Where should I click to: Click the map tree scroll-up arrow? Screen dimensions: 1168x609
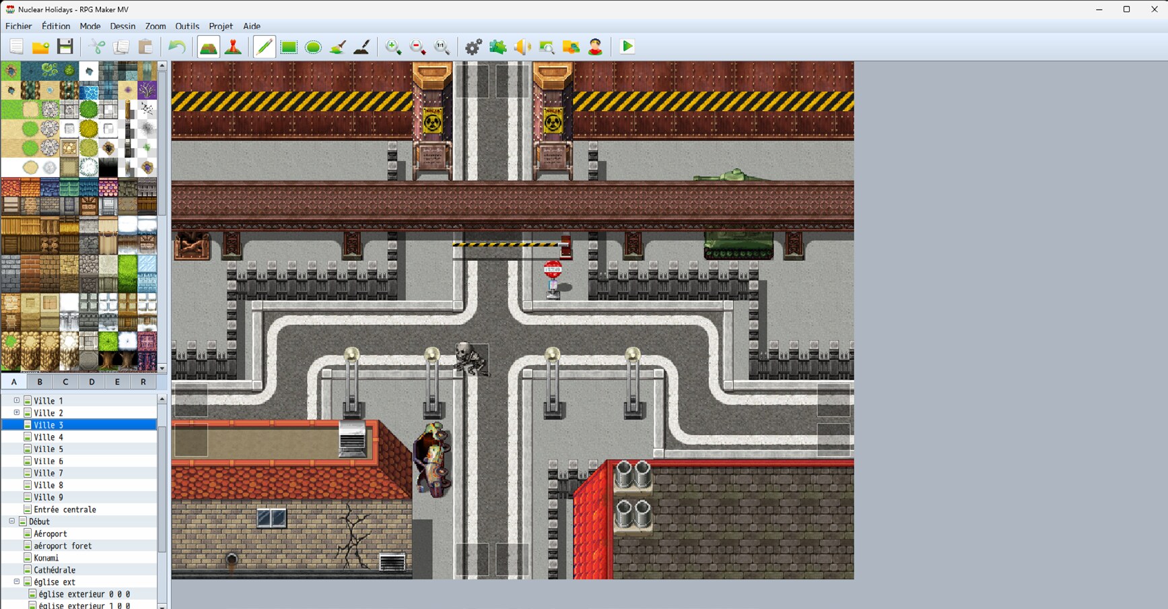[162, 399]
